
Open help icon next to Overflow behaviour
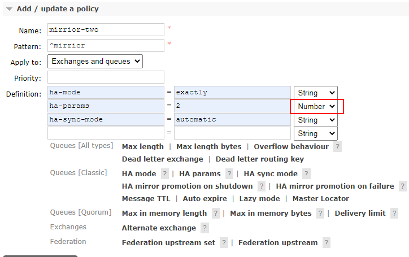pyautogui.click(x=337, y=147)
